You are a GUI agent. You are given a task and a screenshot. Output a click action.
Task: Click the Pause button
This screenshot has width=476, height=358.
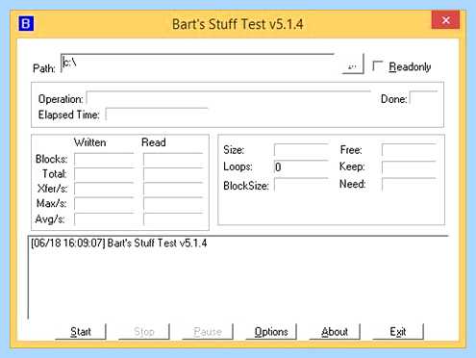pyautogui.click(x=208, y=331)
